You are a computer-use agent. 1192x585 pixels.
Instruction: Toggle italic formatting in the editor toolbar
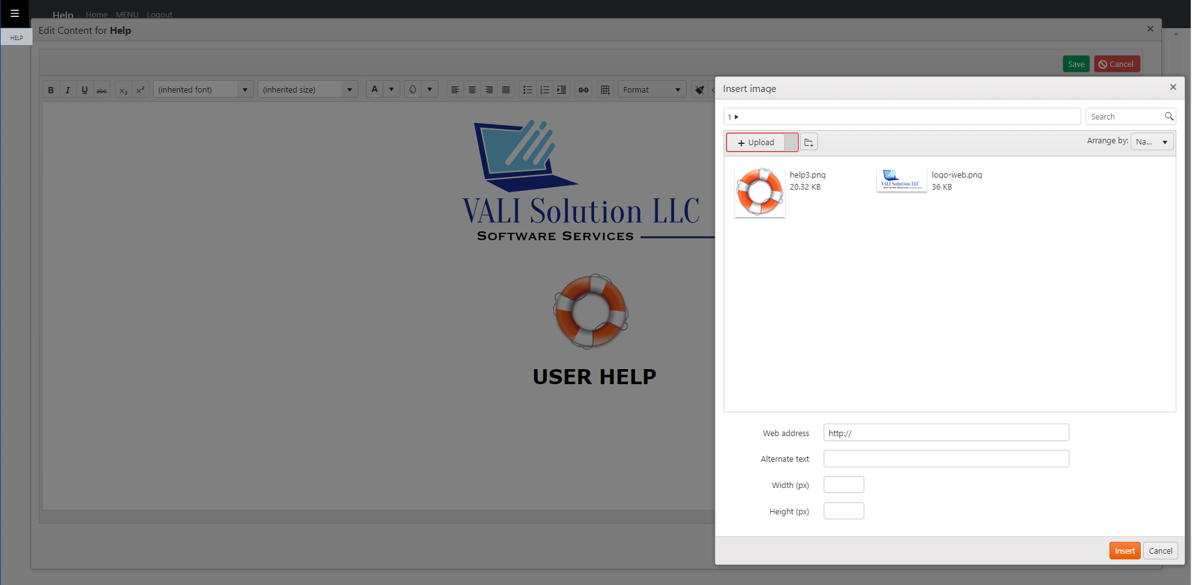68,90
